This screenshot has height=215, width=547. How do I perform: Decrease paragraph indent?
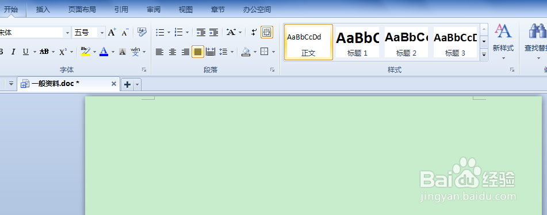point(201,33)
